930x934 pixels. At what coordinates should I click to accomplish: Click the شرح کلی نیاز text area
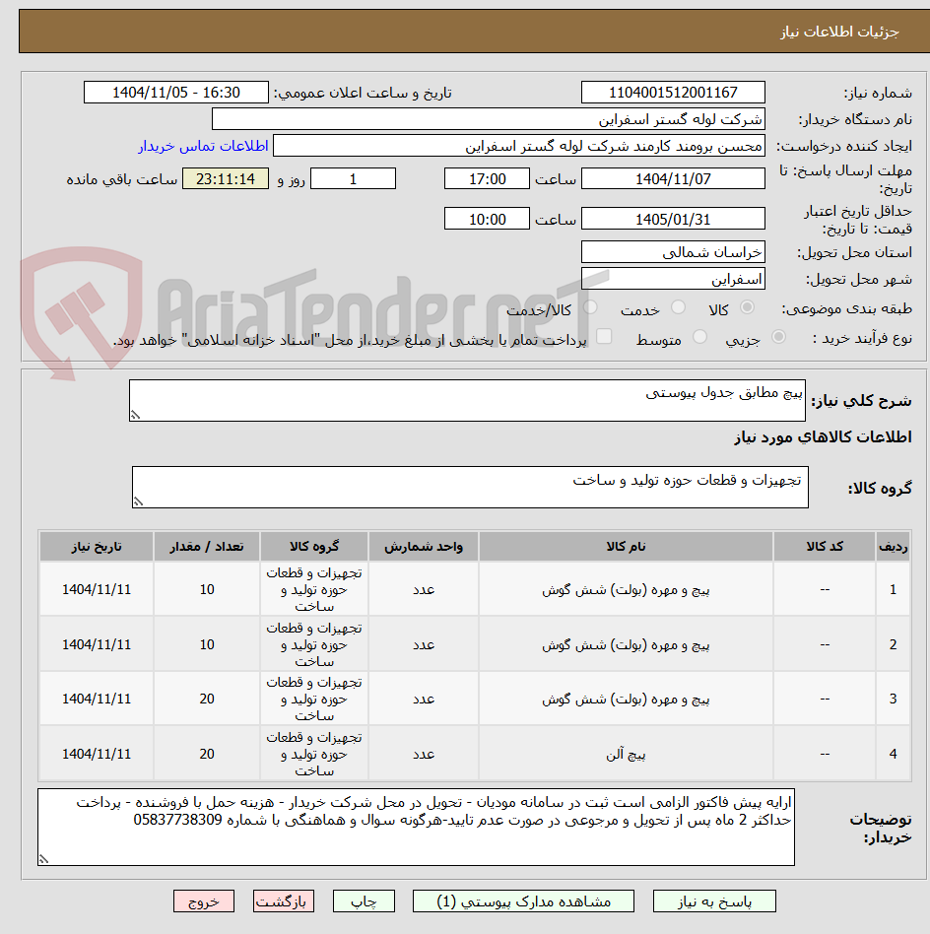tap(467, 400)
